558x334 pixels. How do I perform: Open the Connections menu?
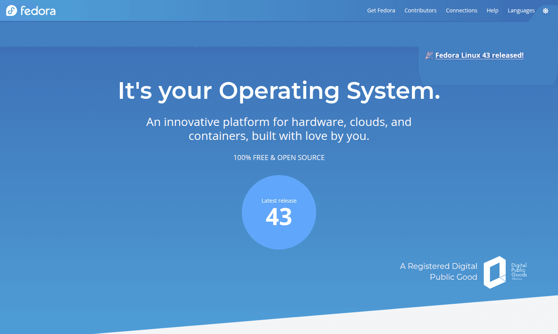point(462,10)
